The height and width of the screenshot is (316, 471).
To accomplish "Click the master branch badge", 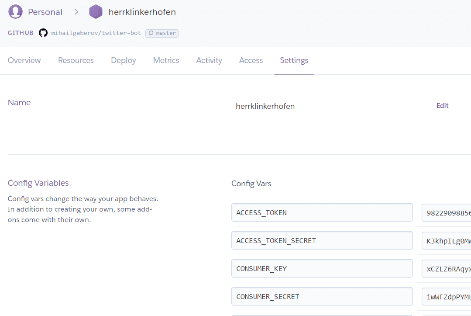I will [x=162, y=33].
